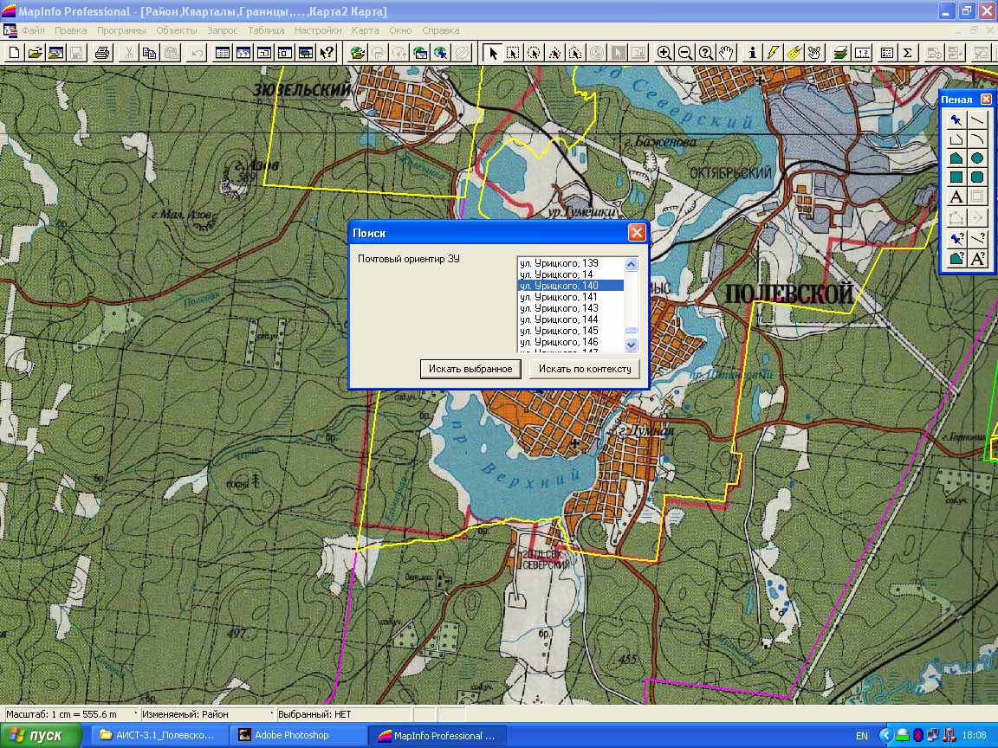Click the Windows пуск Start button
The width and height of the screenshot is (998, 748).
pos(41,735)
